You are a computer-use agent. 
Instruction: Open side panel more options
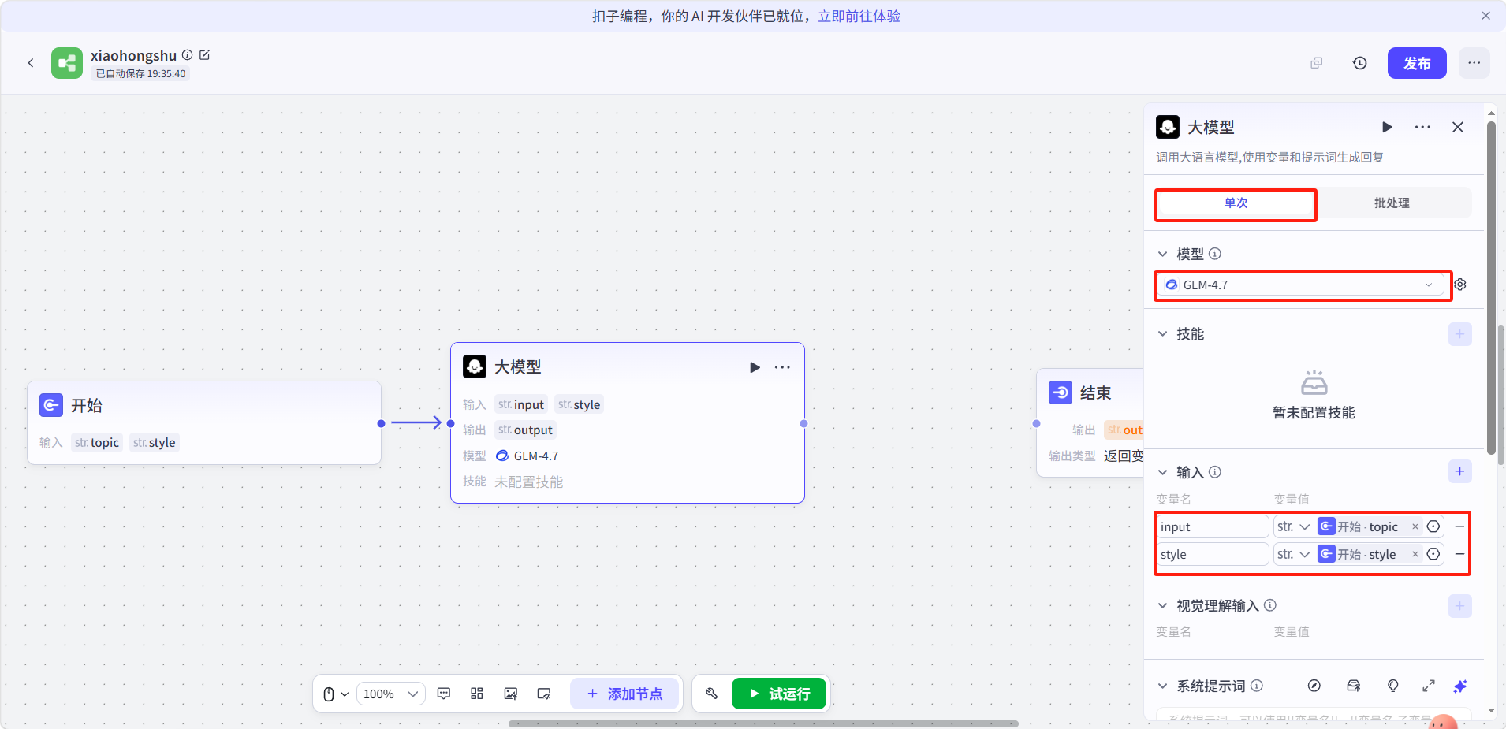pyautogui.click(x=1422, y=127)
